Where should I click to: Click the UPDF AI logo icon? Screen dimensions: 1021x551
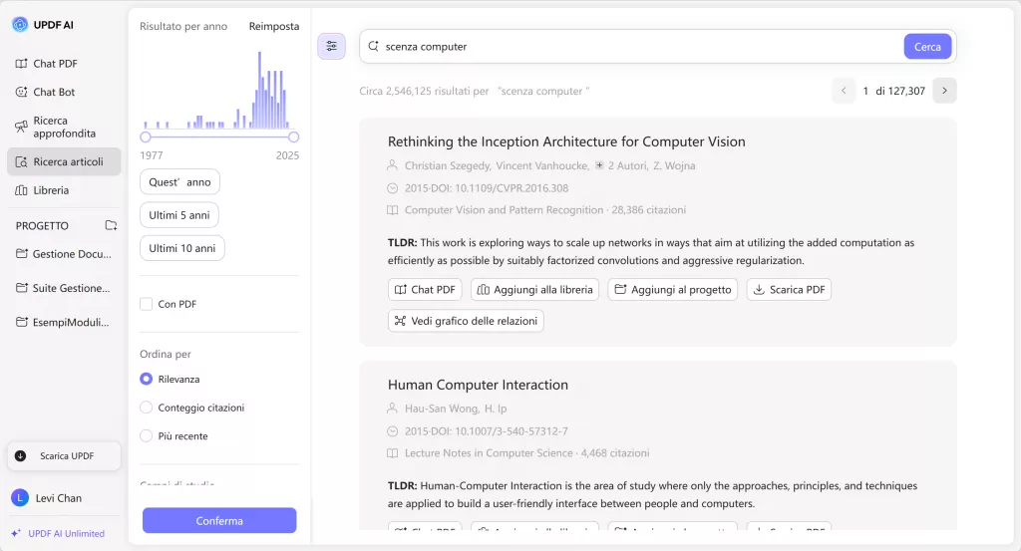tap(20, 24)
